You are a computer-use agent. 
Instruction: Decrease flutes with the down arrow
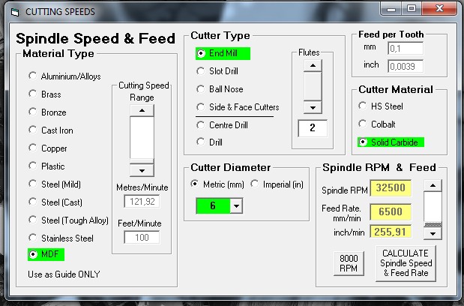click(311, 107)
